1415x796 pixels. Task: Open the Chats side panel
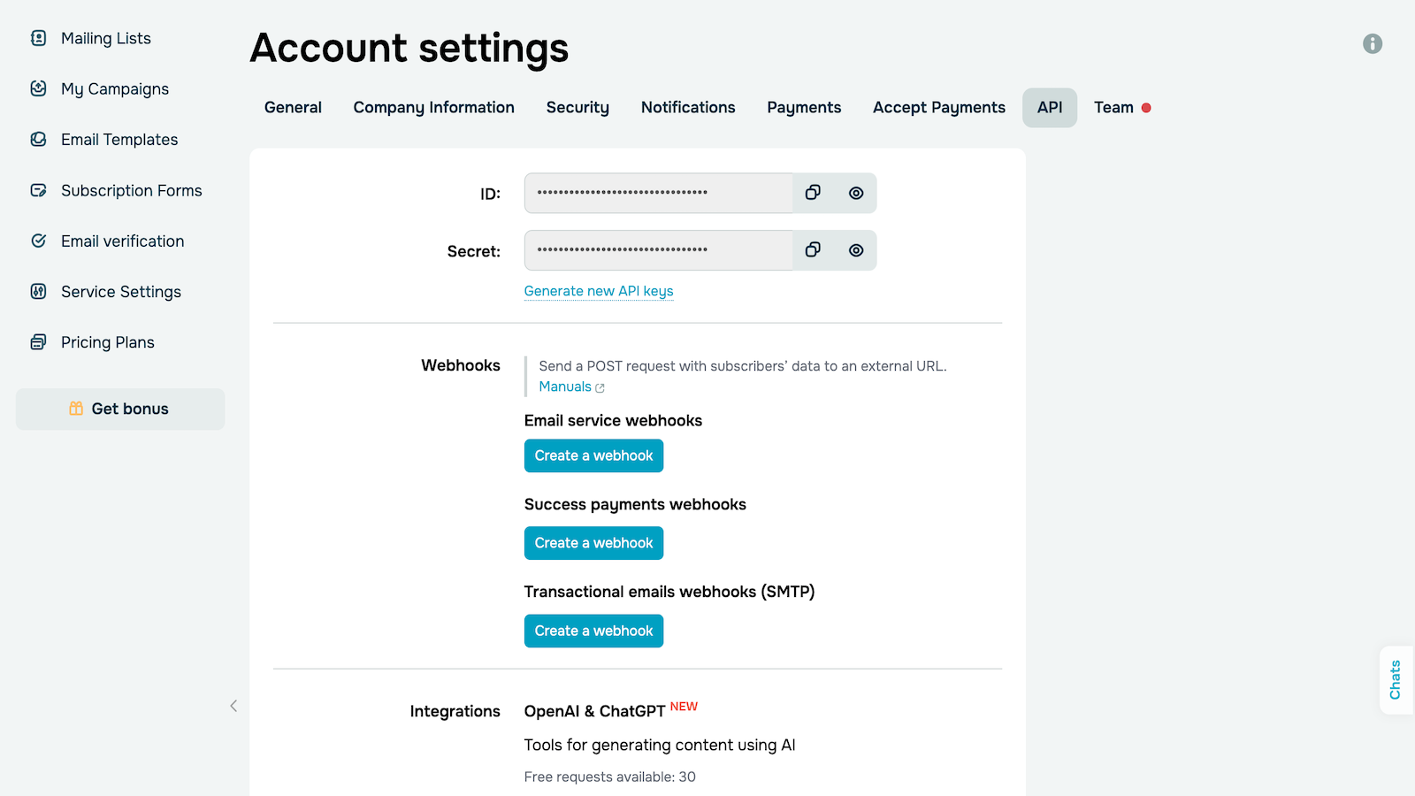pyautogui.click(x=1396, y=679)
